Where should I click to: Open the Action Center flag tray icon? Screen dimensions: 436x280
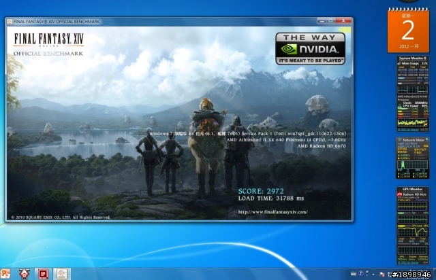[382, 275]
